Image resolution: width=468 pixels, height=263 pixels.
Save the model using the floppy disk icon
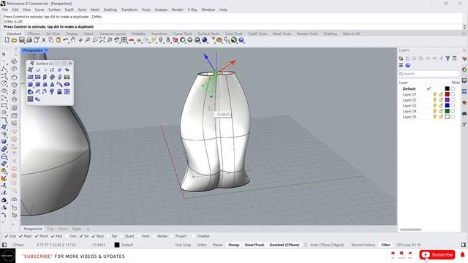pos(21,40)
